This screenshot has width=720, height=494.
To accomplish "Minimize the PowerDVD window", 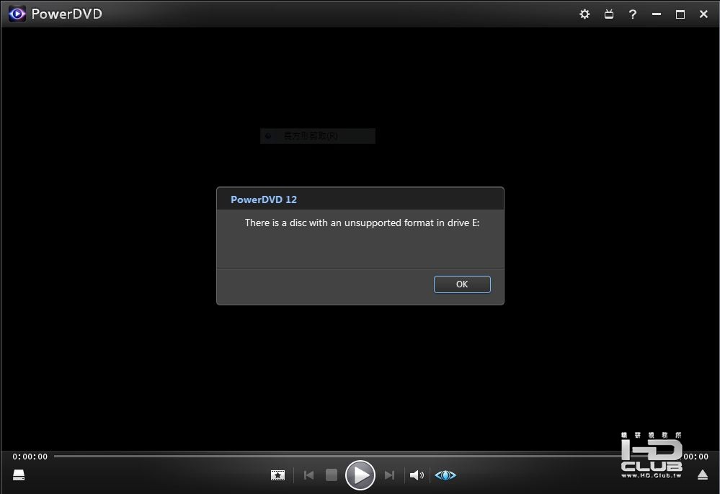I will (x=657, y=14).
